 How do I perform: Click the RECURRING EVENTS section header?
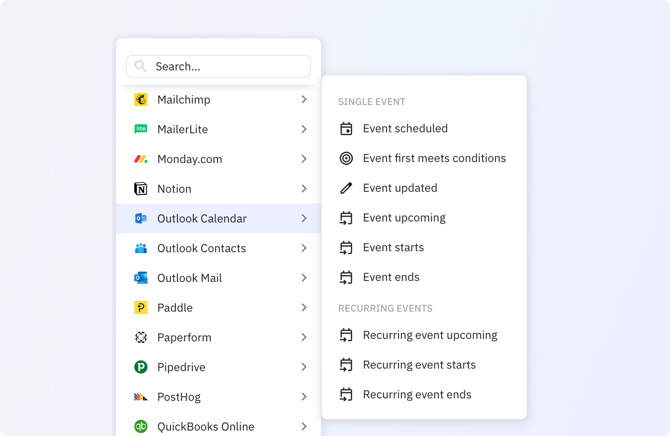385,309
